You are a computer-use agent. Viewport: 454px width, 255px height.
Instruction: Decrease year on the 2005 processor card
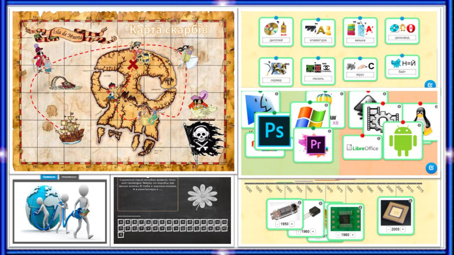pos(388,229)
